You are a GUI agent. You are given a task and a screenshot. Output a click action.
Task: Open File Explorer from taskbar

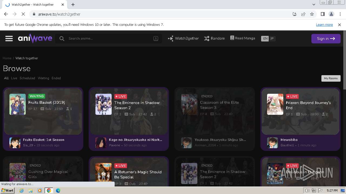point(31,190)
